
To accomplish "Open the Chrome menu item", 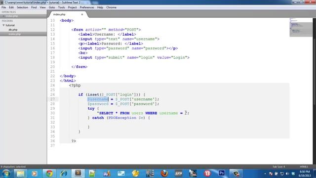I will click(111, 7).
